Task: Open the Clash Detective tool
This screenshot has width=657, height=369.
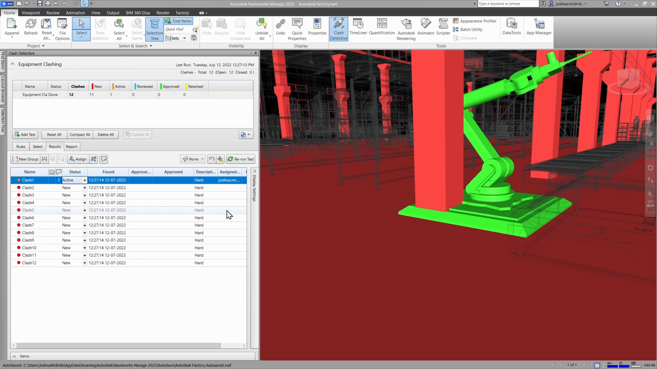Action: click(x=338, y=29)
